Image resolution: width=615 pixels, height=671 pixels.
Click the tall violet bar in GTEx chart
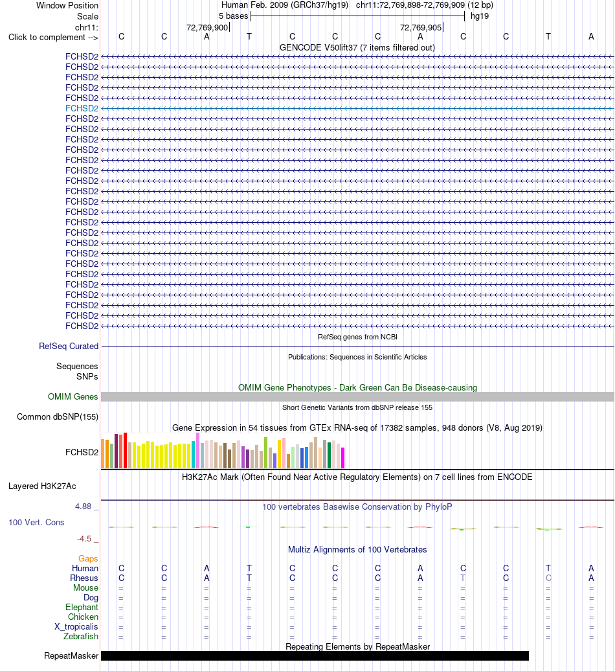tap(197, 451)
